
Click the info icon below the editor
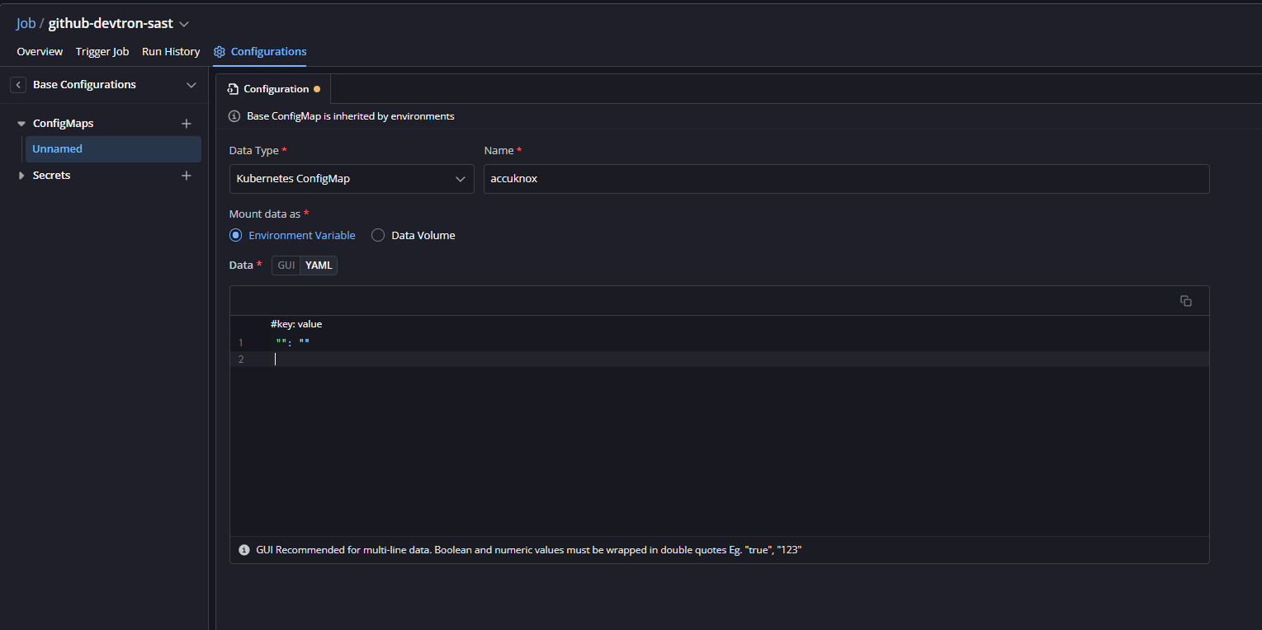[244, 550]
